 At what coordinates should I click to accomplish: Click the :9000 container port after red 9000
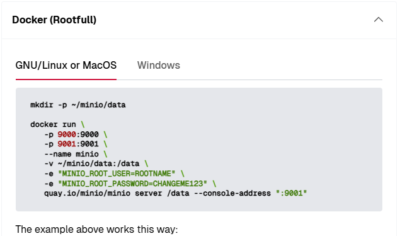click(88, 134)
